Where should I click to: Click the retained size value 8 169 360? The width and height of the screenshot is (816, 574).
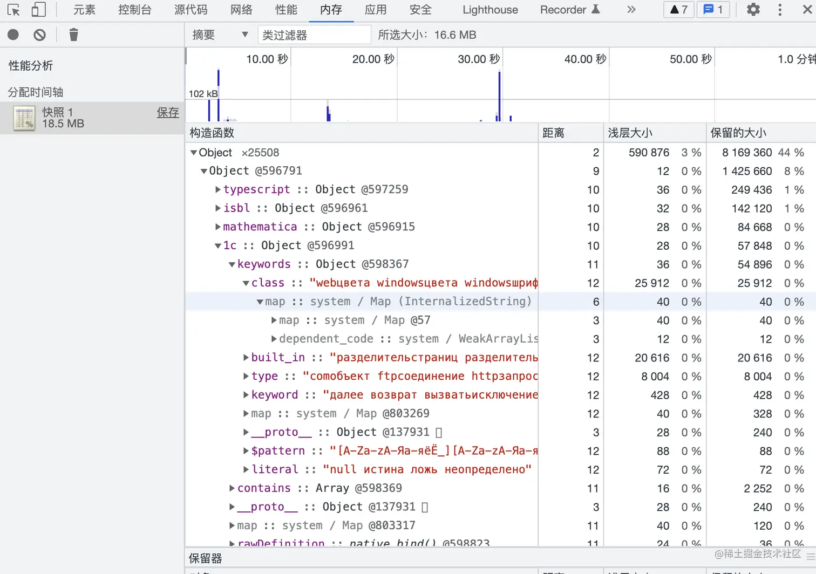(x=747, y=153)
